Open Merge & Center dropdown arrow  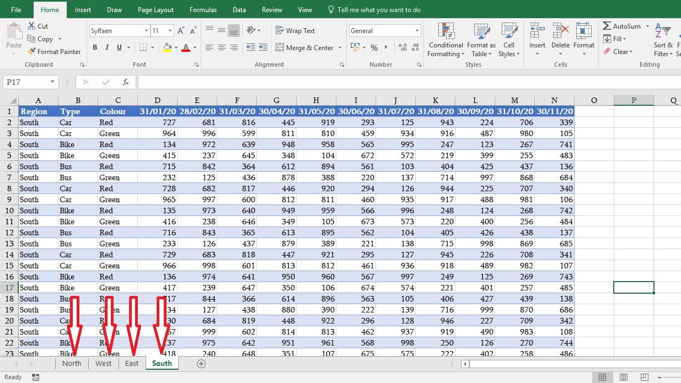click(x=340, y=48)
